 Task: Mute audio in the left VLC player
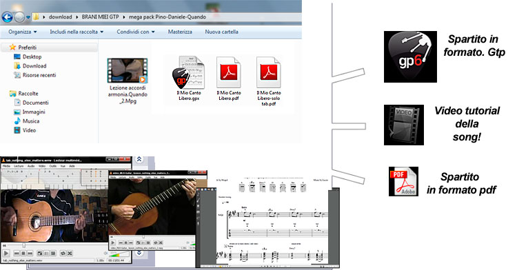pos(105,253)
